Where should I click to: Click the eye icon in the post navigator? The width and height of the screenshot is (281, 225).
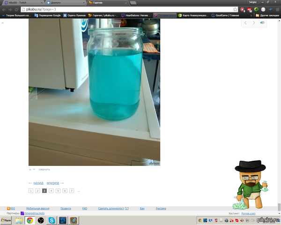click(262, 22)
